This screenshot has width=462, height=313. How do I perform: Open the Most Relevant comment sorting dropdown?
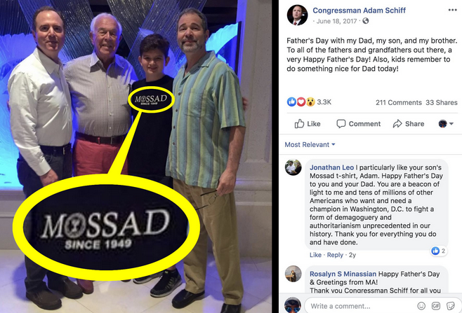[x=310, y=145]
